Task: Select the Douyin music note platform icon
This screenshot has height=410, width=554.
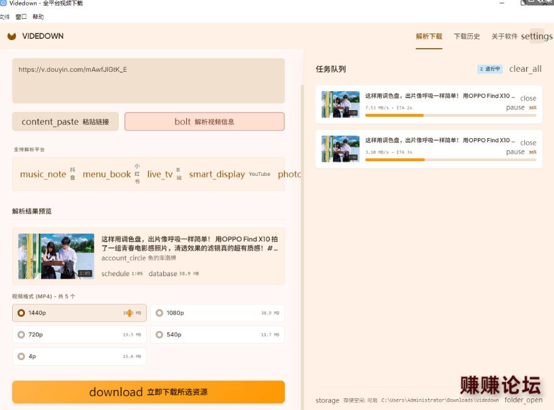Action: pyautogui.click(x=43, y=174)
